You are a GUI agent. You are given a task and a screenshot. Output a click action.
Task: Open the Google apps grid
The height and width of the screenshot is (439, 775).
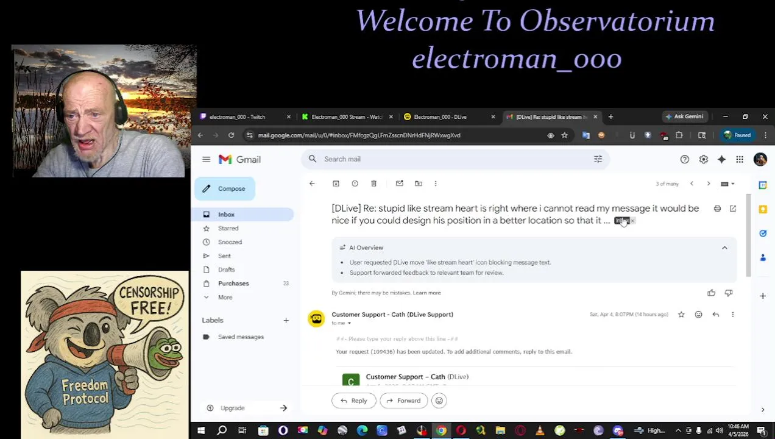[x=740, y=159]
